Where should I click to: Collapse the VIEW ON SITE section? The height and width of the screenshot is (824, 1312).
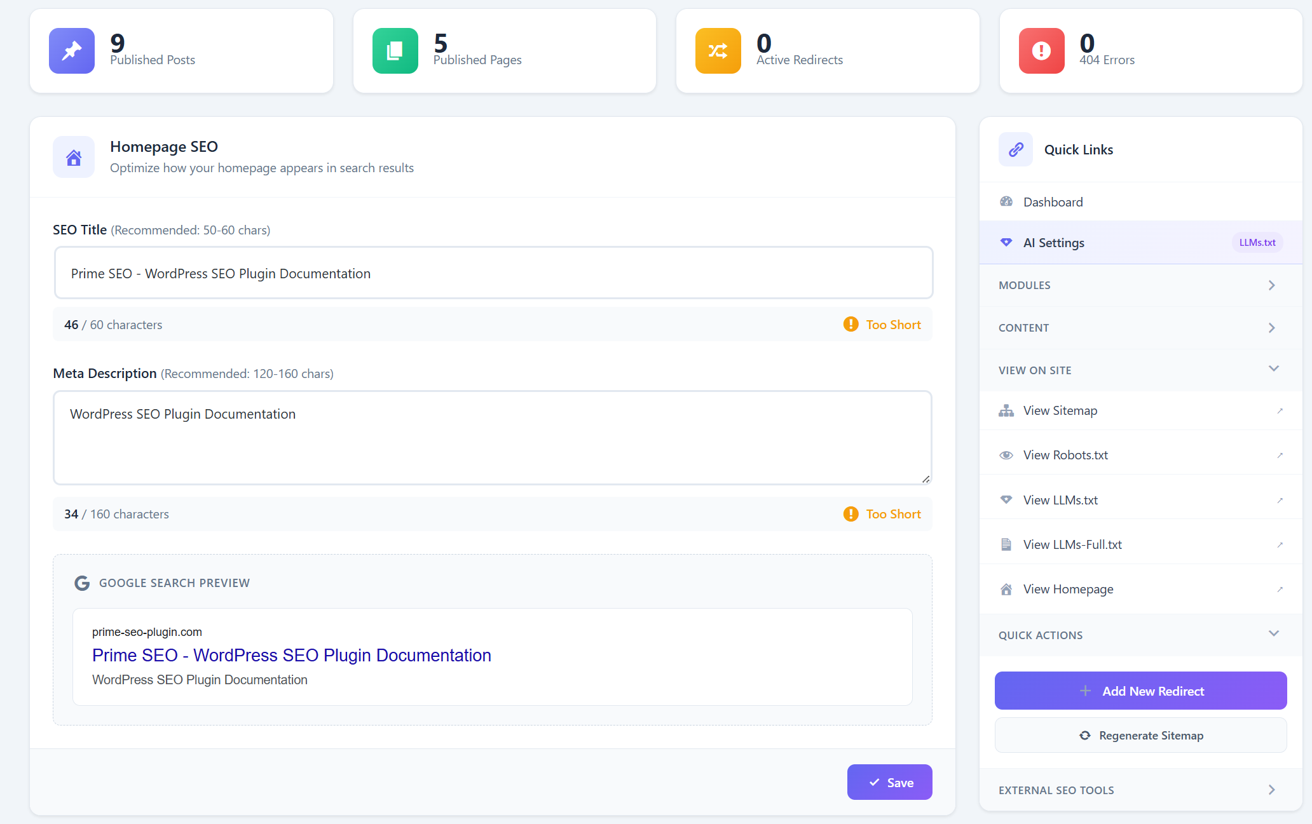[1140, 370]
